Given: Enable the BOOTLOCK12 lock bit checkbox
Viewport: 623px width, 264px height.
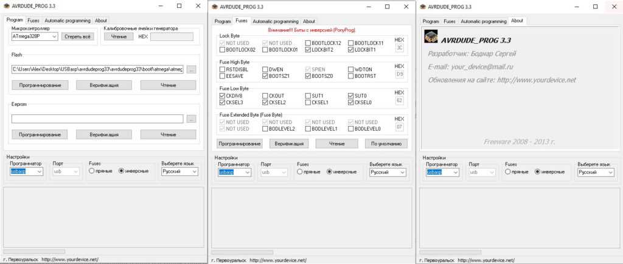Looking at the screenshot, I should click(308, 43).
